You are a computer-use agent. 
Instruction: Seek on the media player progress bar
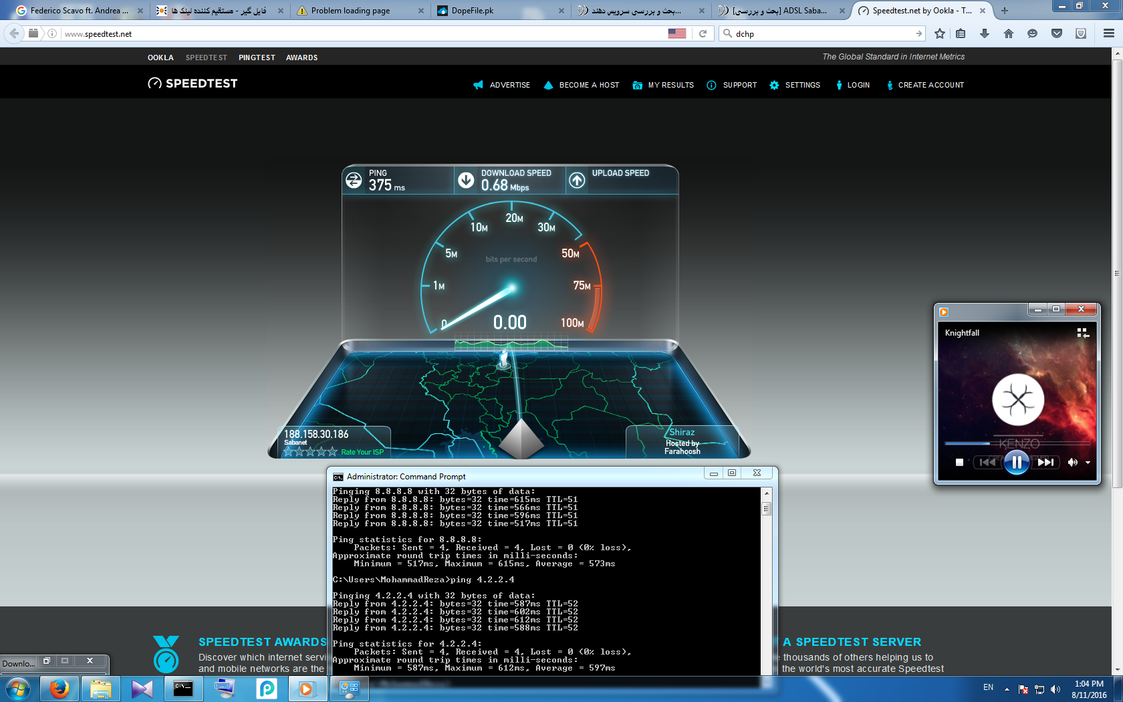1017,443
